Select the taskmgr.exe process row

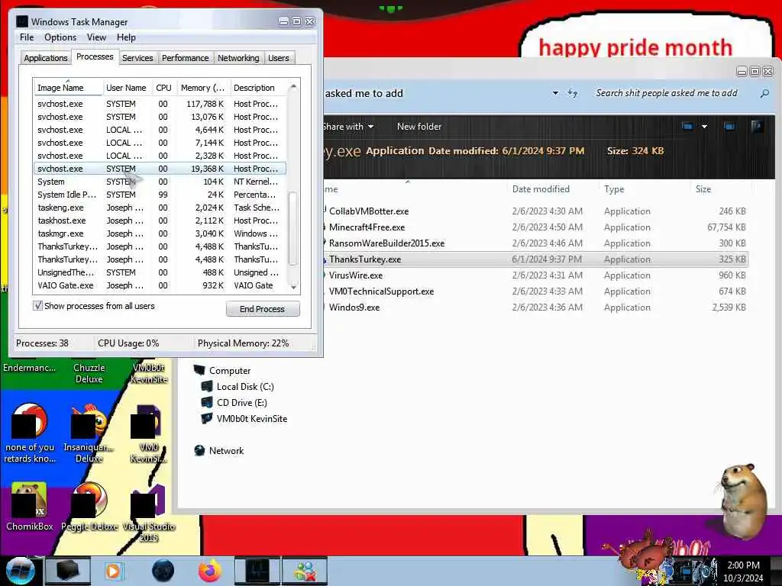pos(160,233)
